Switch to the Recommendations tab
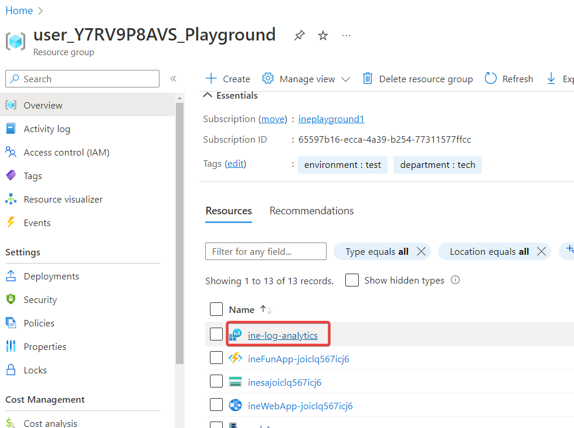This screenshot has height=428, width=574. [311, 211]
